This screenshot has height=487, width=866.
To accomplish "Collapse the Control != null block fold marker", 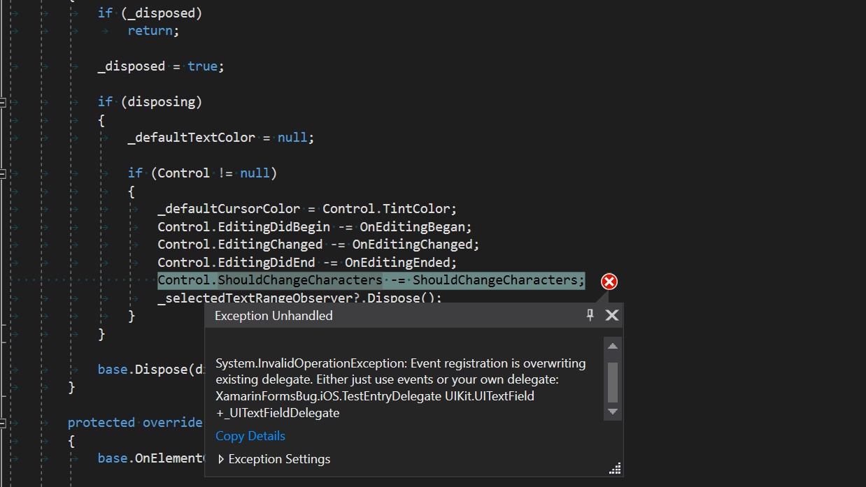I will [x=3, y=173].
